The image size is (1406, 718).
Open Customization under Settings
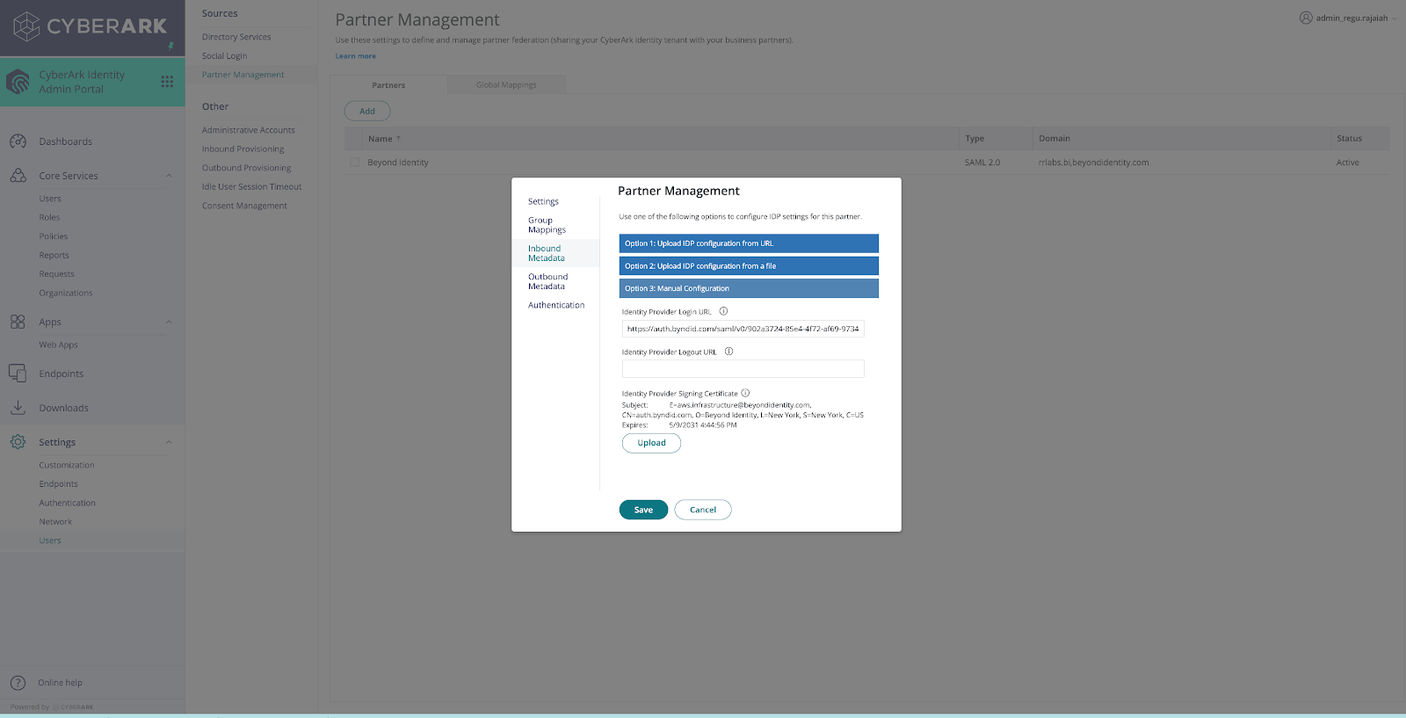pyautogui.click(x=66, y=465)
